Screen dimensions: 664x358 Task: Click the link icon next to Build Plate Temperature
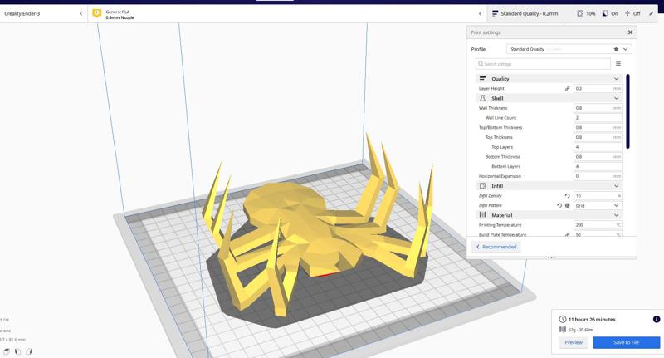click(568, 234)
